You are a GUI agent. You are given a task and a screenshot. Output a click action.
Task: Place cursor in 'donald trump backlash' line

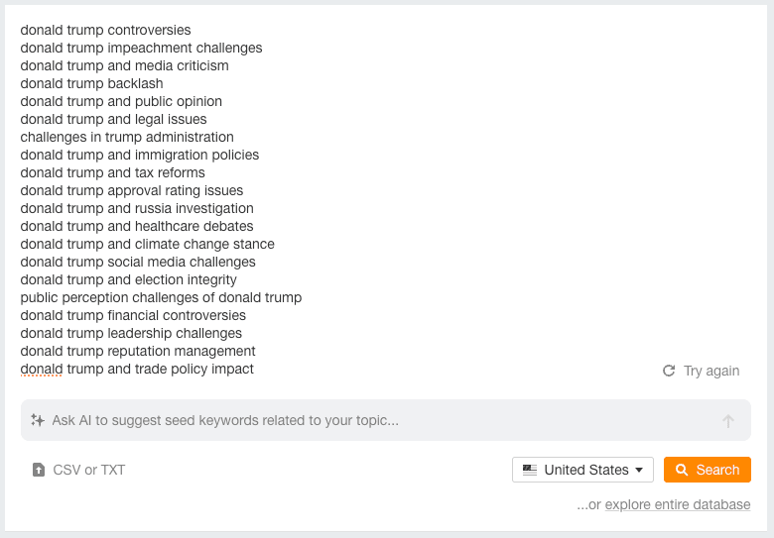tap(91, 84)
